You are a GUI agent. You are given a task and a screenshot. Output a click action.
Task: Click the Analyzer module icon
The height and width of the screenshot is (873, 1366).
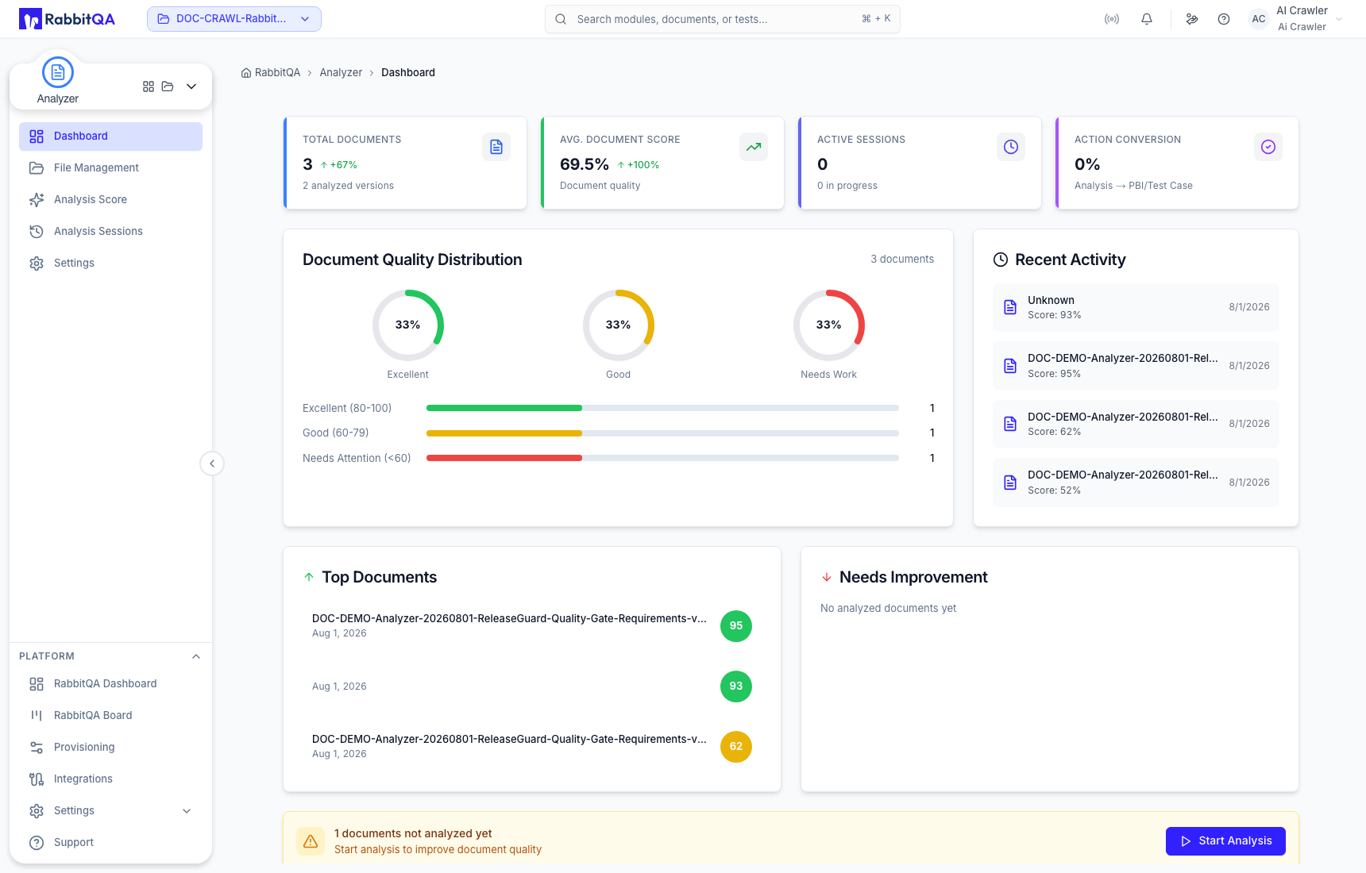tap(58, 72)
